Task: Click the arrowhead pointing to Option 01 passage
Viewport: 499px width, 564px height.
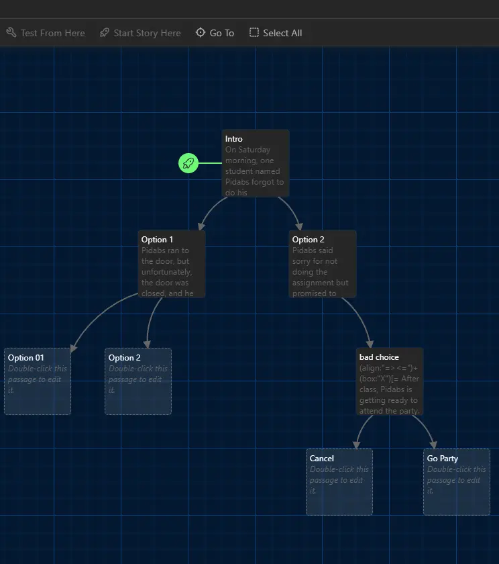Action: point(74,347)
